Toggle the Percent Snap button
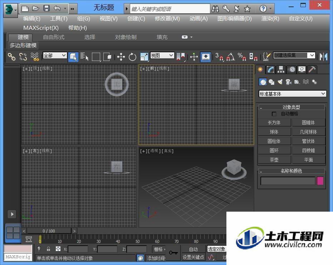The width and height of the screenshot is (333, 265). click(x=242, y=57)
